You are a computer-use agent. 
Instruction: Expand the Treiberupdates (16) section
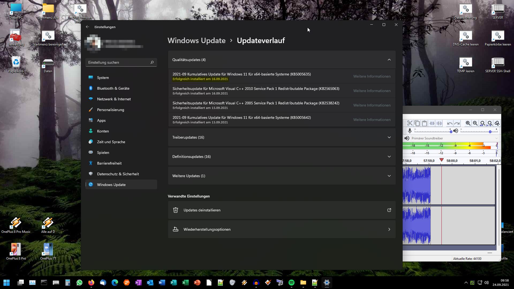(x=282, y=137)
